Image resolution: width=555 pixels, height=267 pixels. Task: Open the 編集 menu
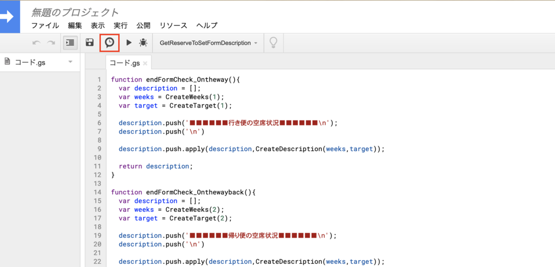75,25
